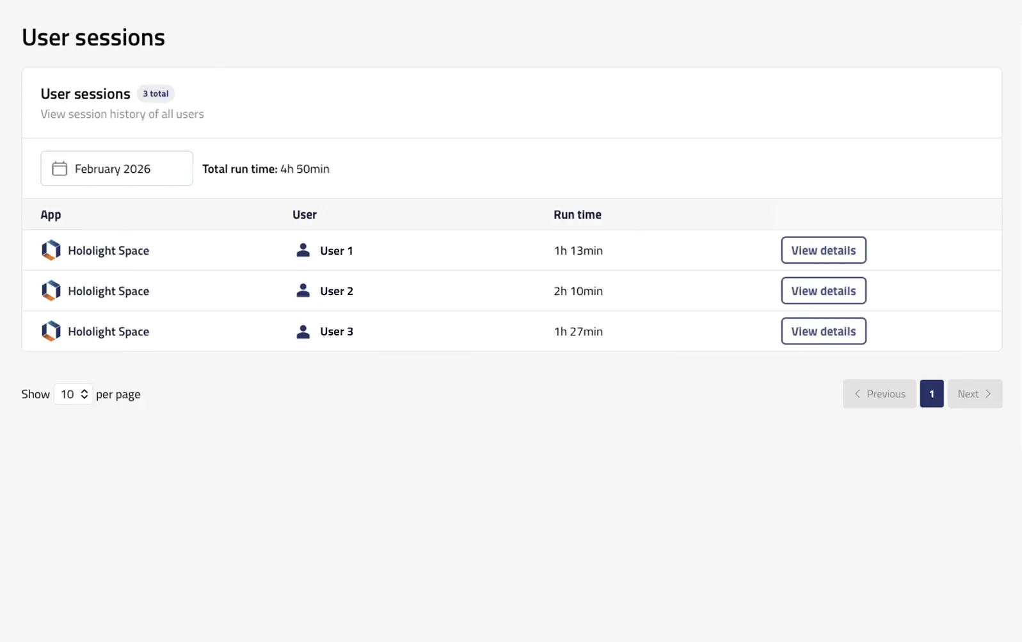Image resolution: width=1022 pixels, height=642 pixels.
Task: Click Hololight Space logo in User 2 row
Action: click(x=51, y=291)
